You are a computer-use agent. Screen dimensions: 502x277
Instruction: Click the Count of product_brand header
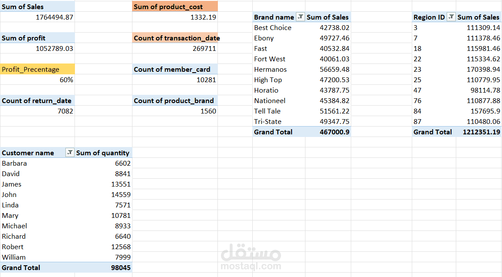(x=173, y=101)
